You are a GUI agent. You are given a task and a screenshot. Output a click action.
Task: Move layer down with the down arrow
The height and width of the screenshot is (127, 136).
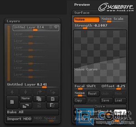point(26,92)
